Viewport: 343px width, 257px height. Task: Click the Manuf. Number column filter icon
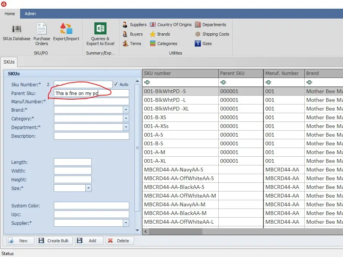(268, 83)
